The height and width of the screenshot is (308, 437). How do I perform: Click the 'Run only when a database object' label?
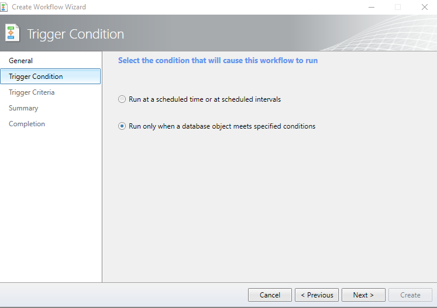[x=222, y=126]
